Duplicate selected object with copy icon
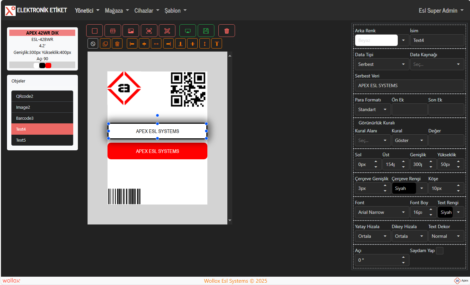This screenshot has height=285, width=470. click(x=105, y=44)
